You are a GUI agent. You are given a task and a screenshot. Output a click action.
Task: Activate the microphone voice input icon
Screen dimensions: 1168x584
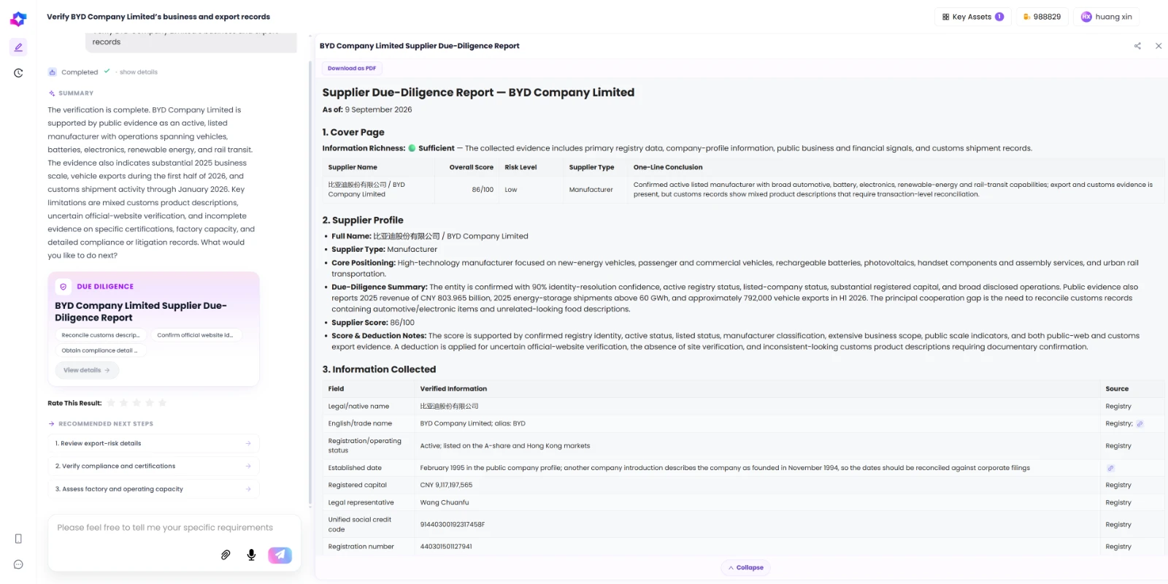coord(251,555)
